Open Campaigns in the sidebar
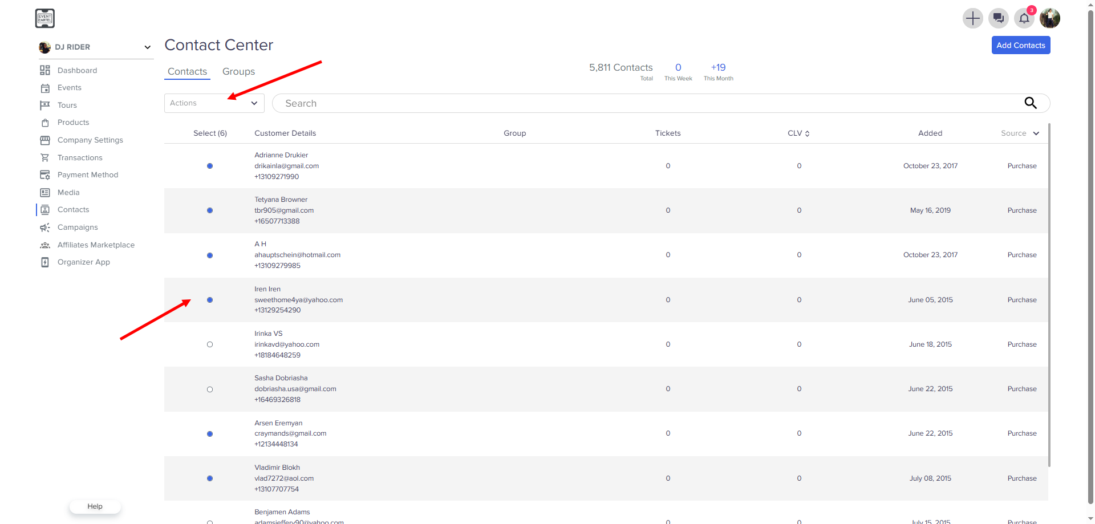 click(78, 228)
